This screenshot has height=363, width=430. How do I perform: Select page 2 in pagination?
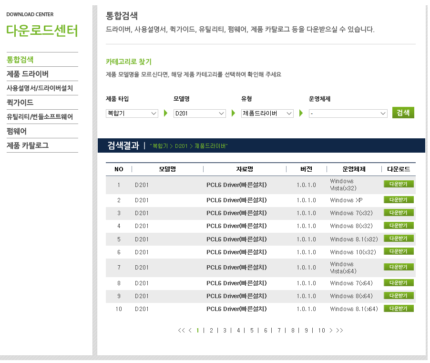click(211, 331)
